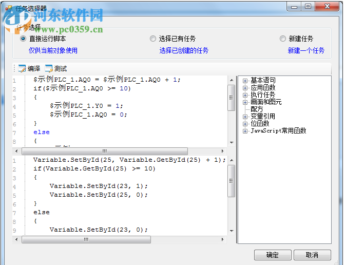Select the 选择已有任务 radio button
345x265 pixels.
pyautogui.click(x=152, y=39)
